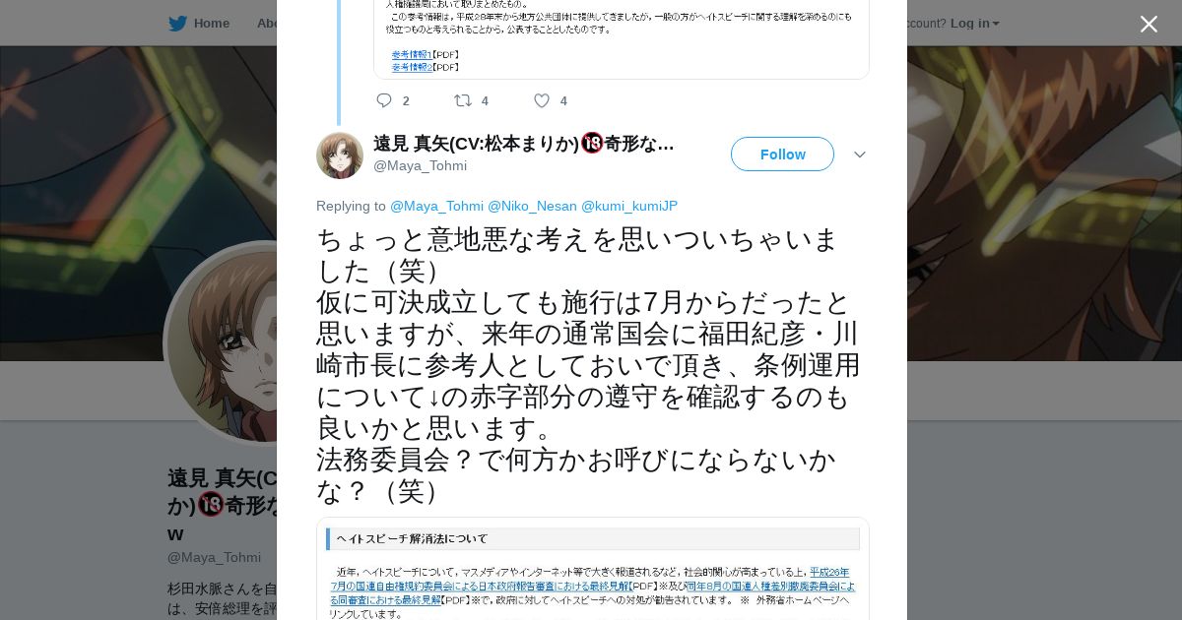Click the reply speech bubble icon
Screen dimensions: 1182x620
384,100
